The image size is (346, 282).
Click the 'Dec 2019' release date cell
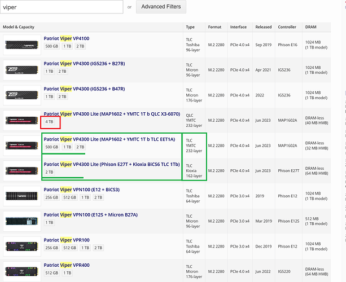point(264,246)
